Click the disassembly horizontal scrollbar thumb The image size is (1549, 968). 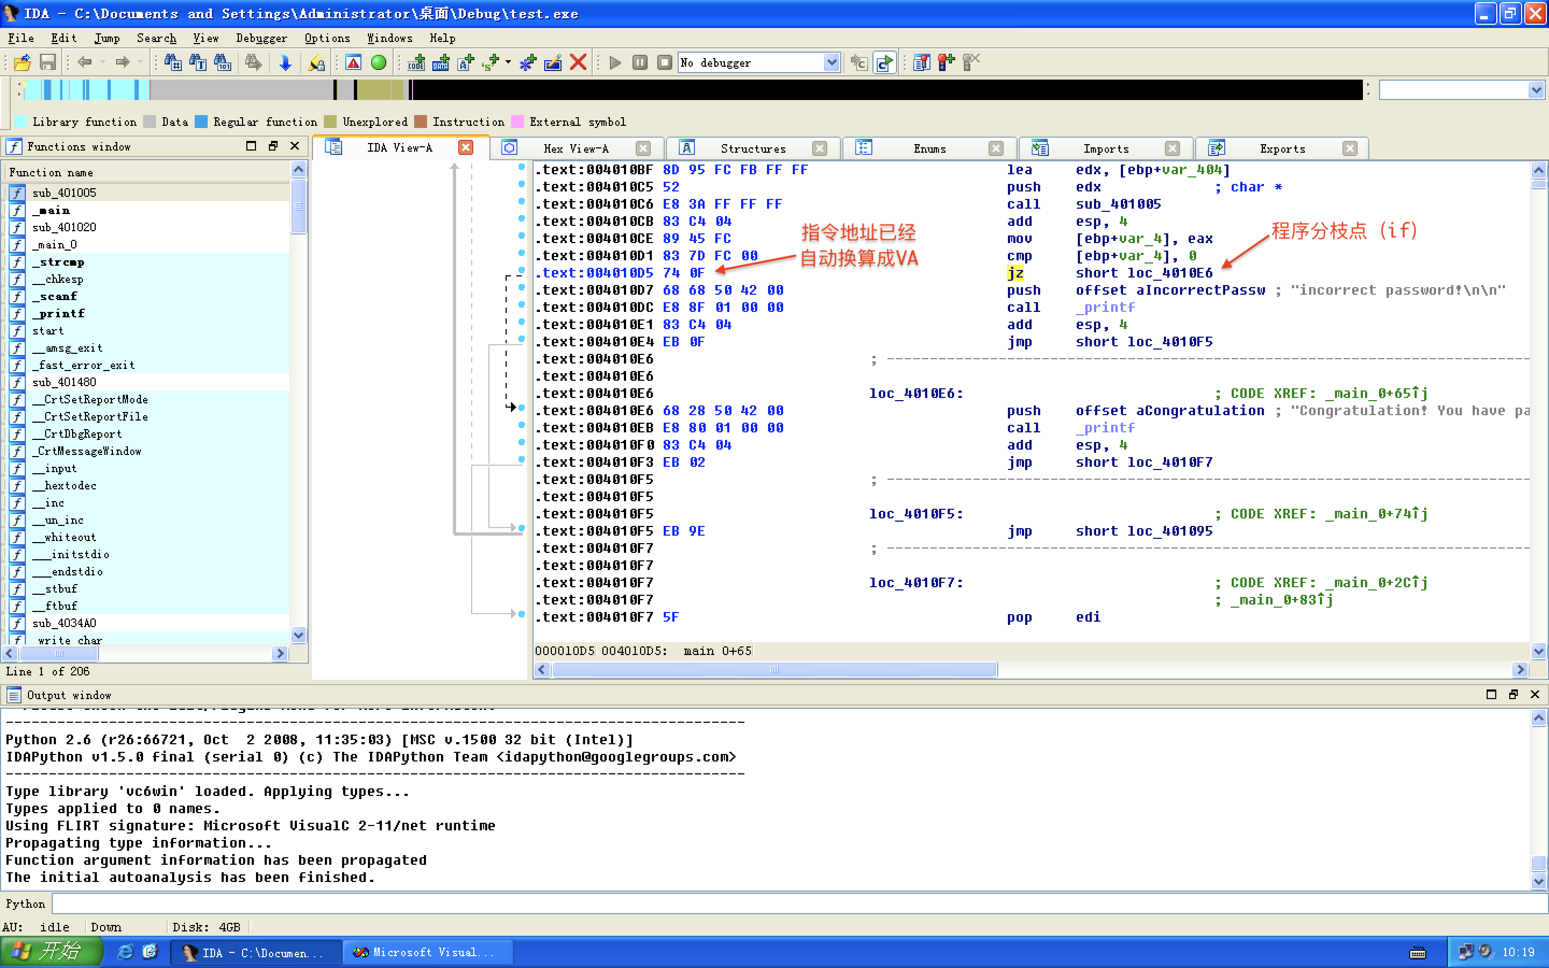click(774, 670)
